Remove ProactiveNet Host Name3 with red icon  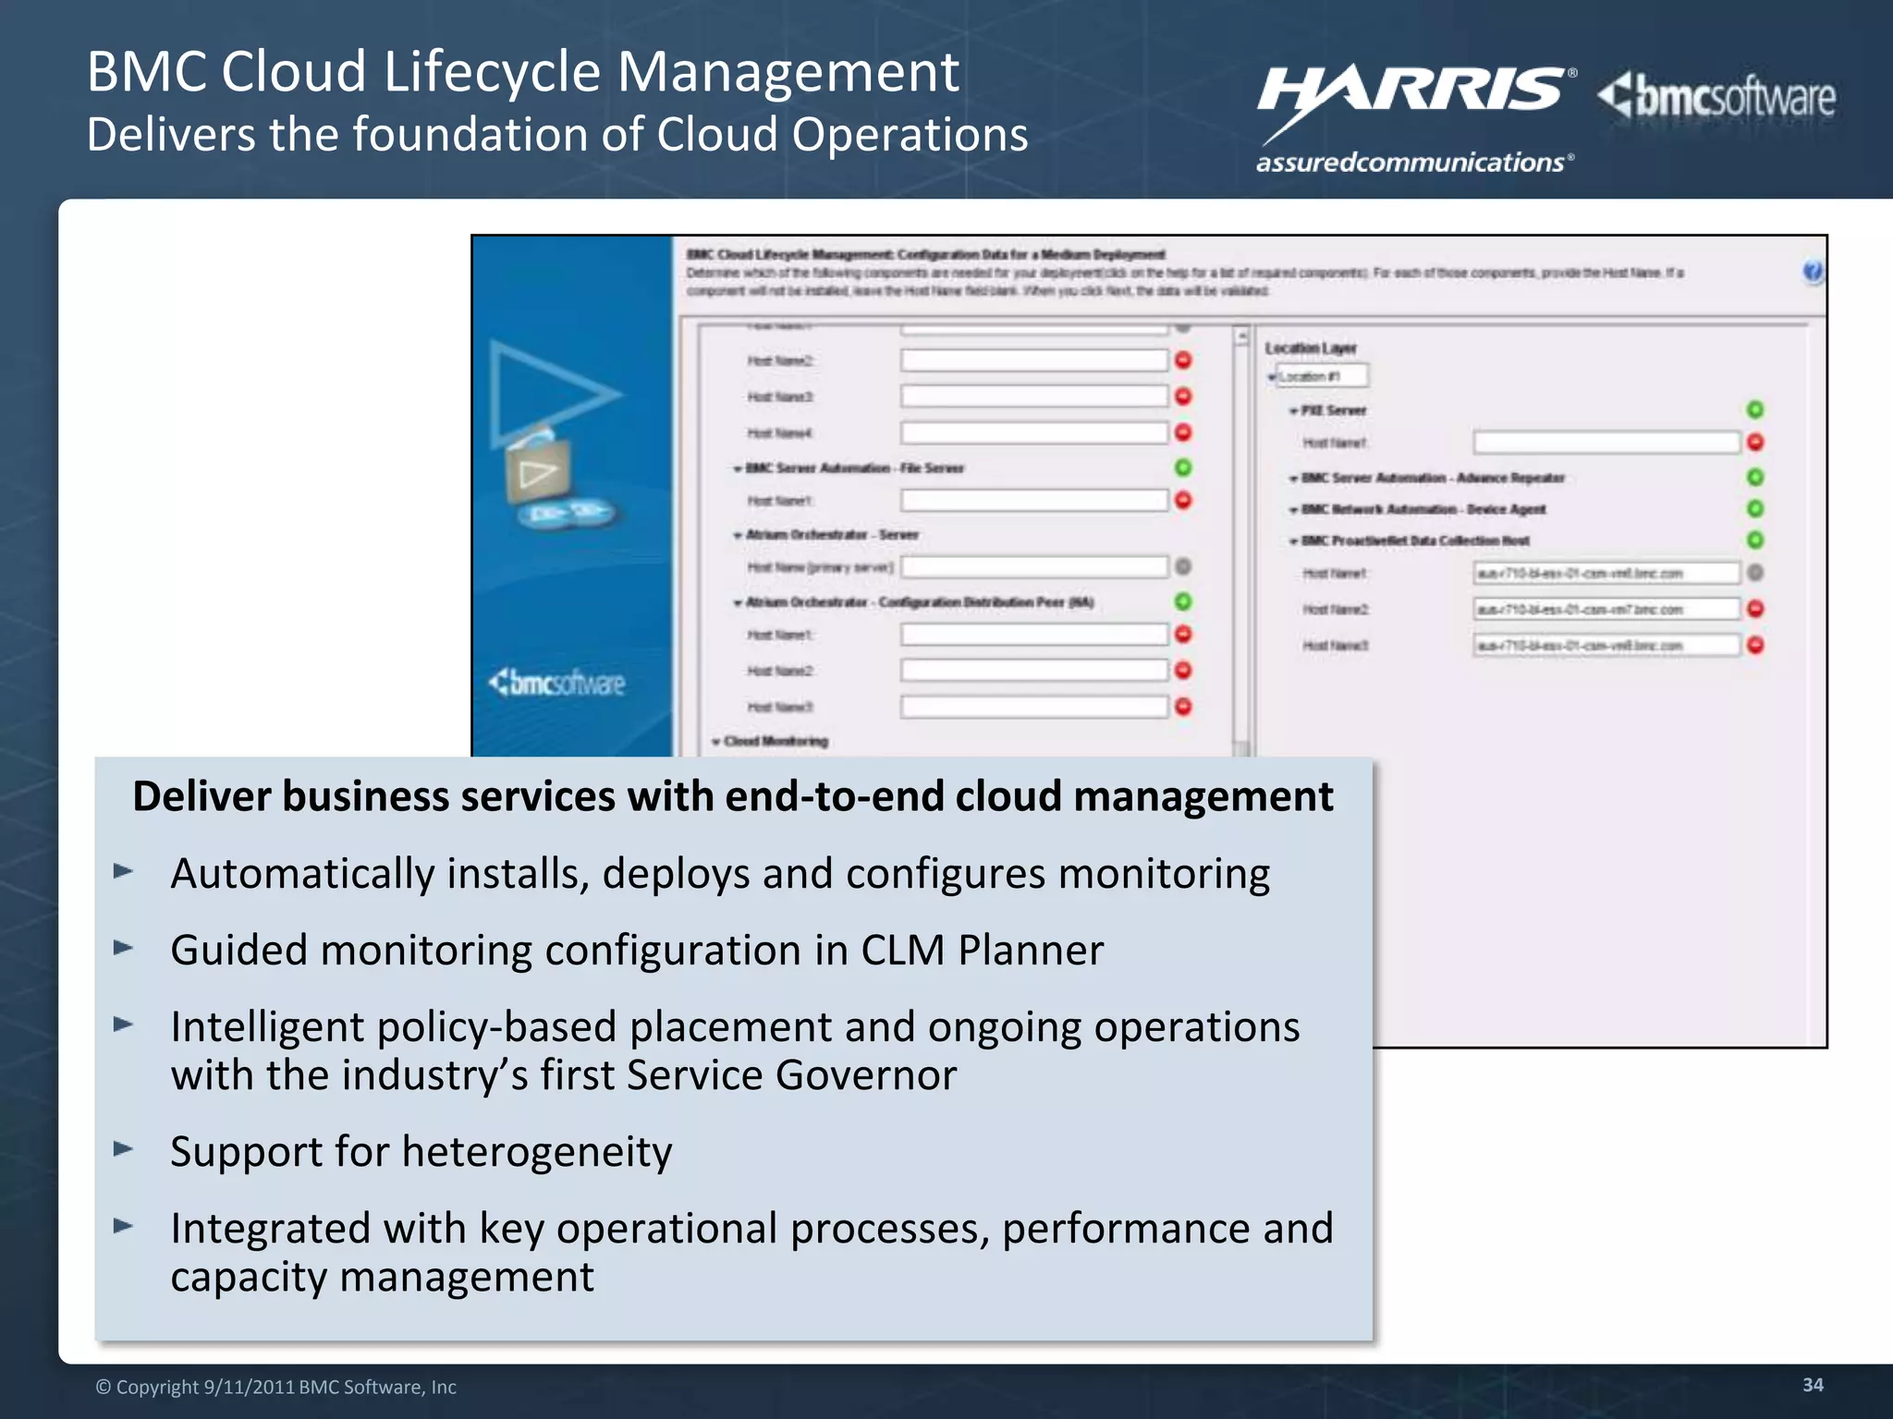[1754, 645]
